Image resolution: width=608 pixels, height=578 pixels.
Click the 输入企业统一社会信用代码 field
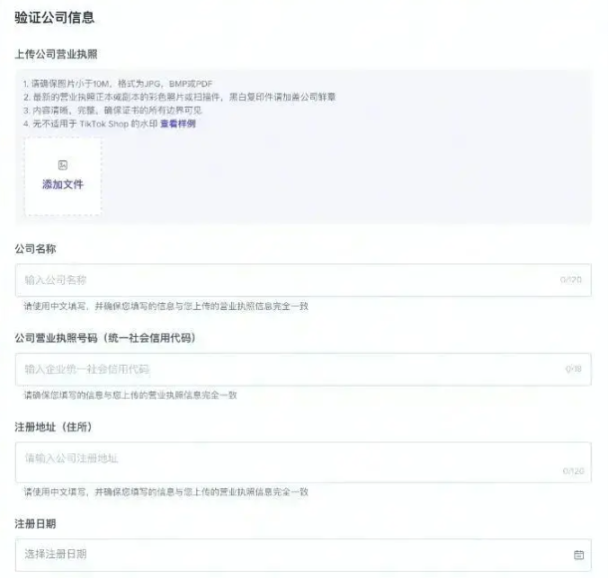(x=288, y=369)
